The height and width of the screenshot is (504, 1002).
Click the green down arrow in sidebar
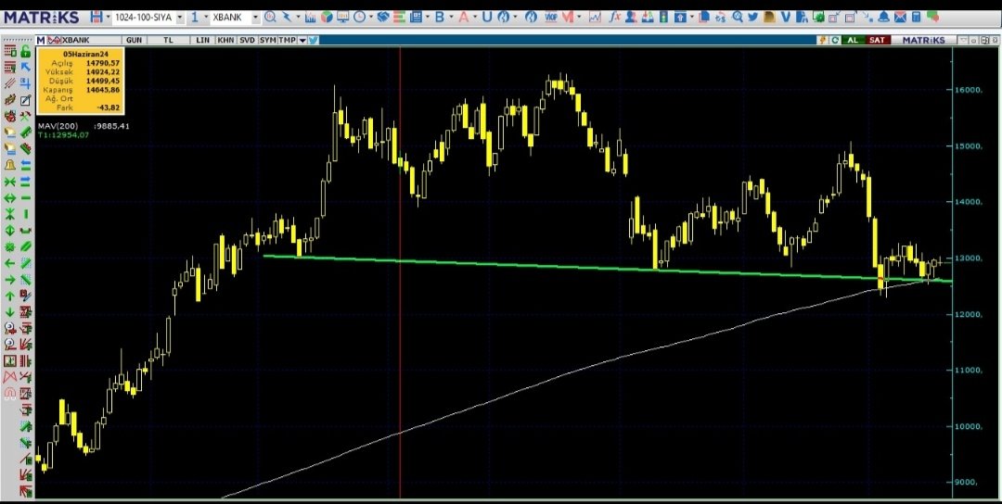tap(9, 312)
